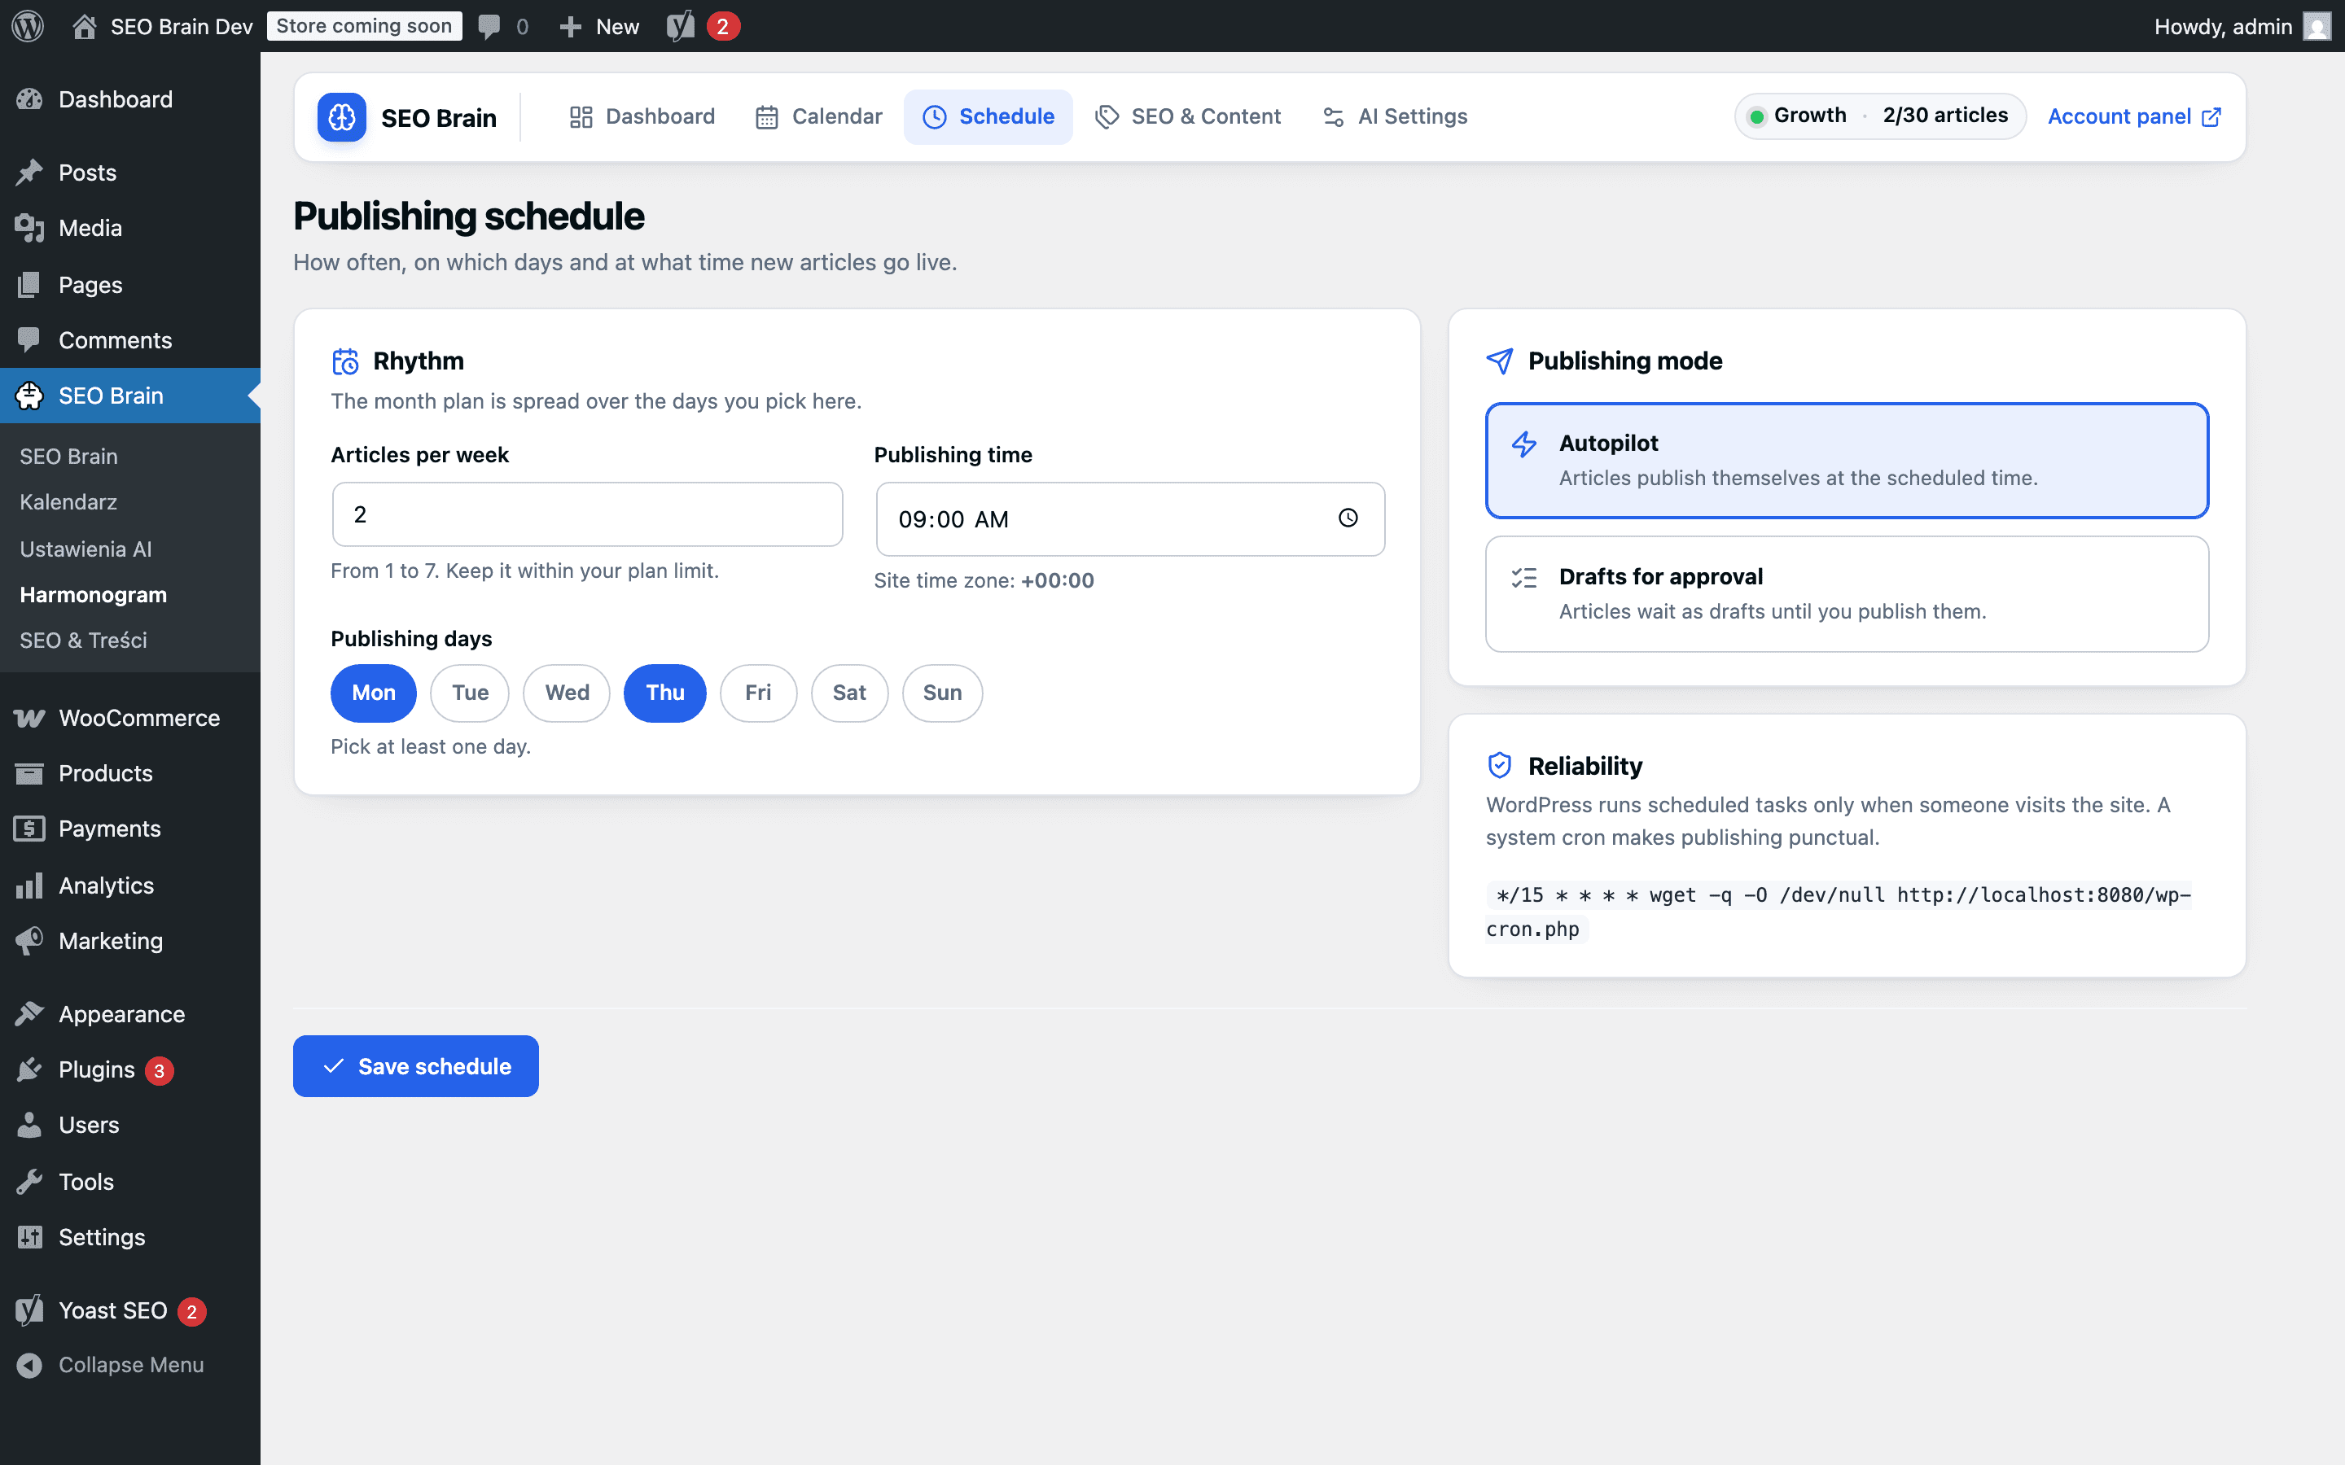
Task: Select Drafts for approval mode
Action: pyautogui.click(x=1847, y=594)
